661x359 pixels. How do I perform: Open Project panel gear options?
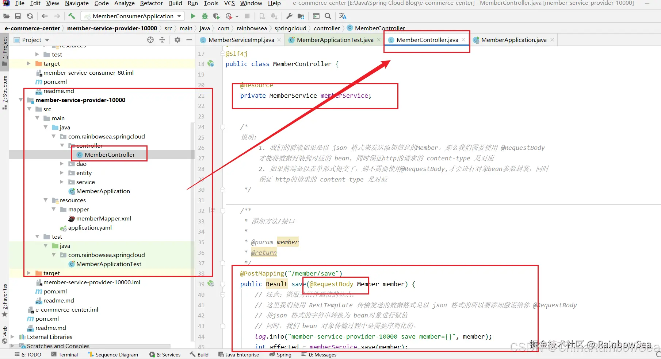177,40
